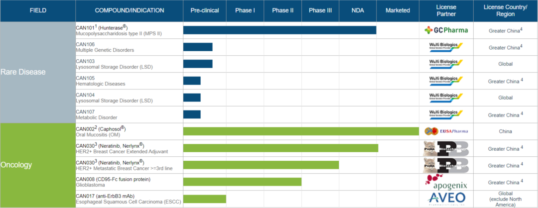Image resolution: width=538 pixels, height=208 pixels.
Task: Click the CAN002 Caphosol compound name
Action: tap(101, 129)
